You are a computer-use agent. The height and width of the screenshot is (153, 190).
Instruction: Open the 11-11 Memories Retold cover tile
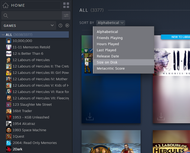click(x=171, y=79)
